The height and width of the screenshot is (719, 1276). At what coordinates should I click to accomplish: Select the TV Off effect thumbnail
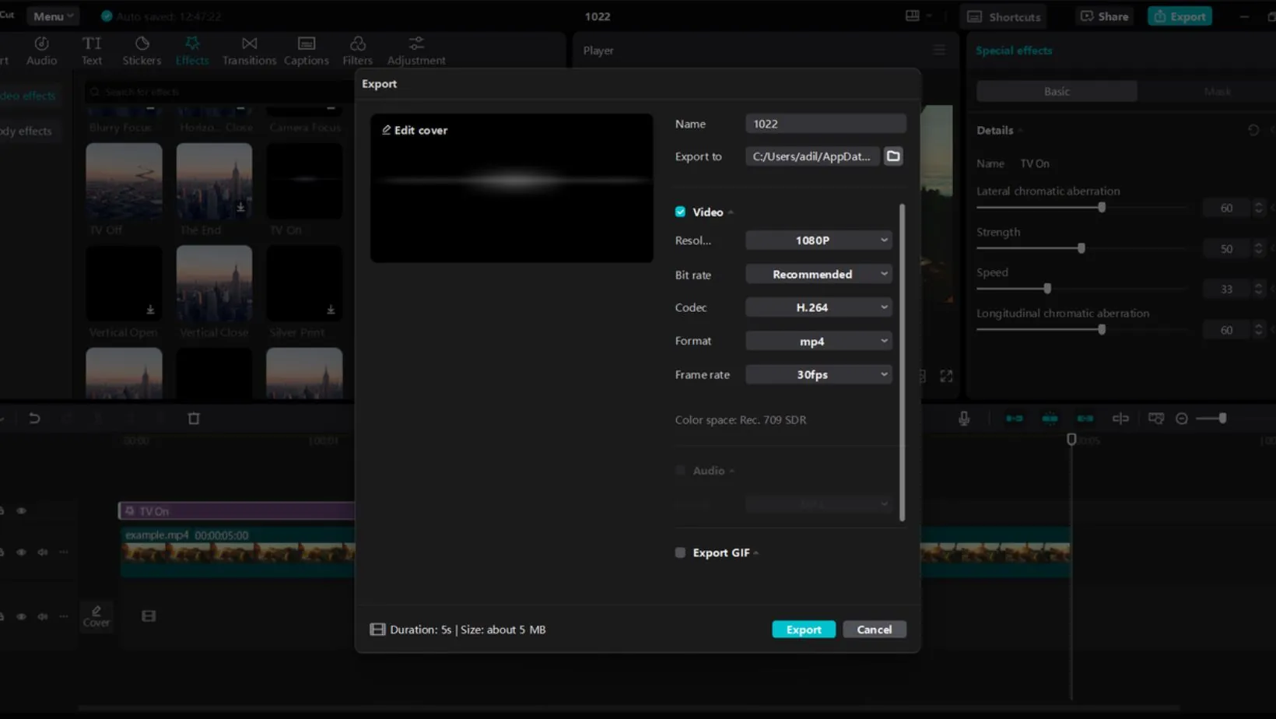coord(124,181)
